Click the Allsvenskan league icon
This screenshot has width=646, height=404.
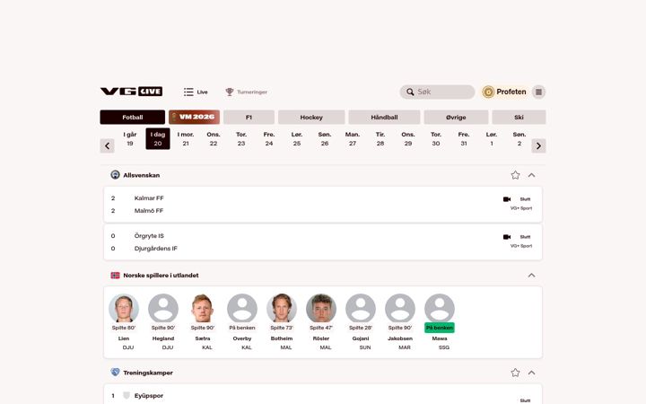pos(115,175)
